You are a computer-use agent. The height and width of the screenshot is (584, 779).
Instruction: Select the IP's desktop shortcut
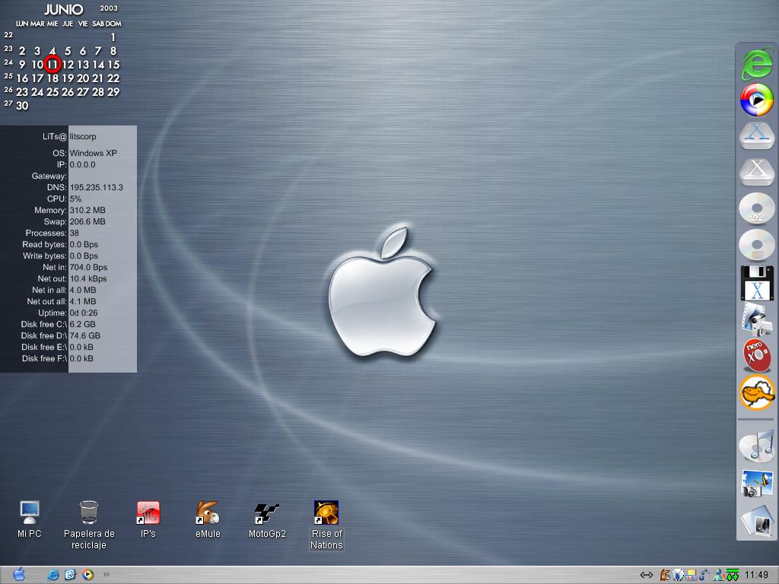point(148,513)
